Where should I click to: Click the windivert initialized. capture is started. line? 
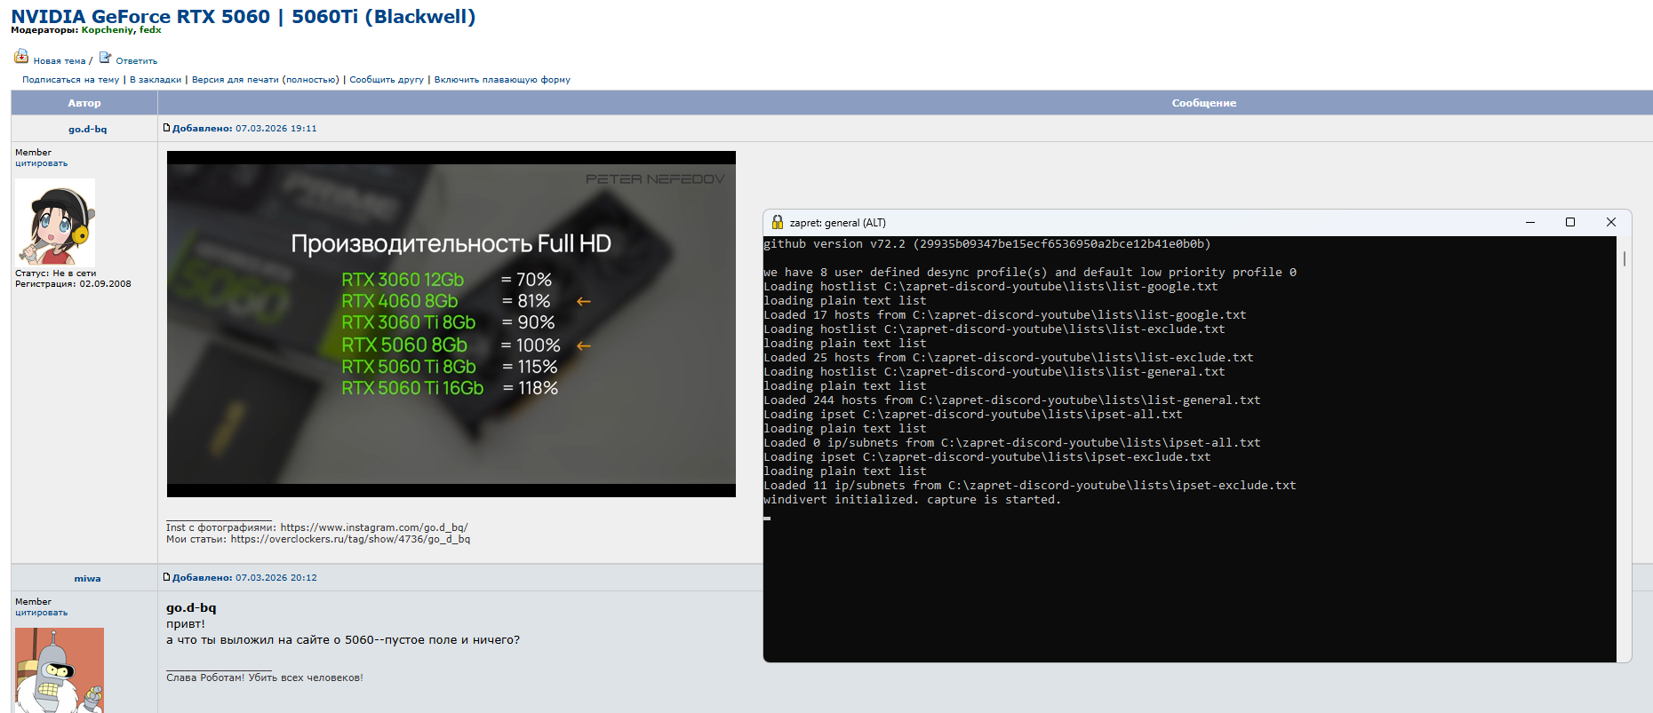(913, 500)
